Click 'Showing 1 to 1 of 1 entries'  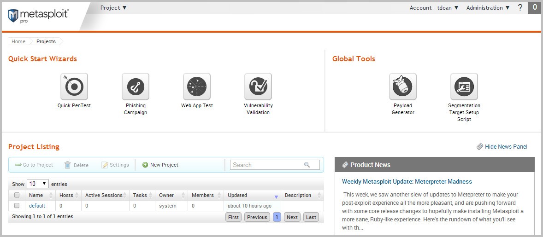(42, 216)
